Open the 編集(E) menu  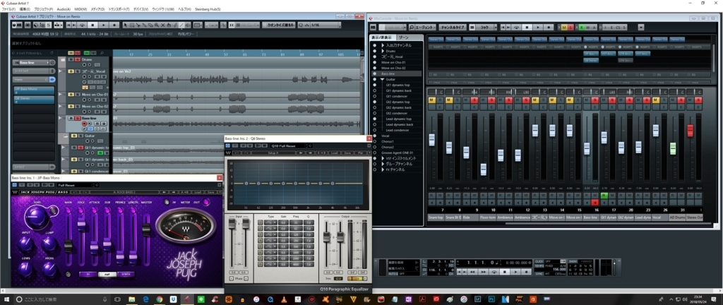click(x=25, y=9)
